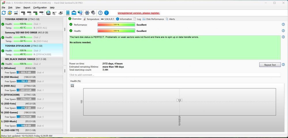Click the blue question mark toolbar icon

[100, 13]
